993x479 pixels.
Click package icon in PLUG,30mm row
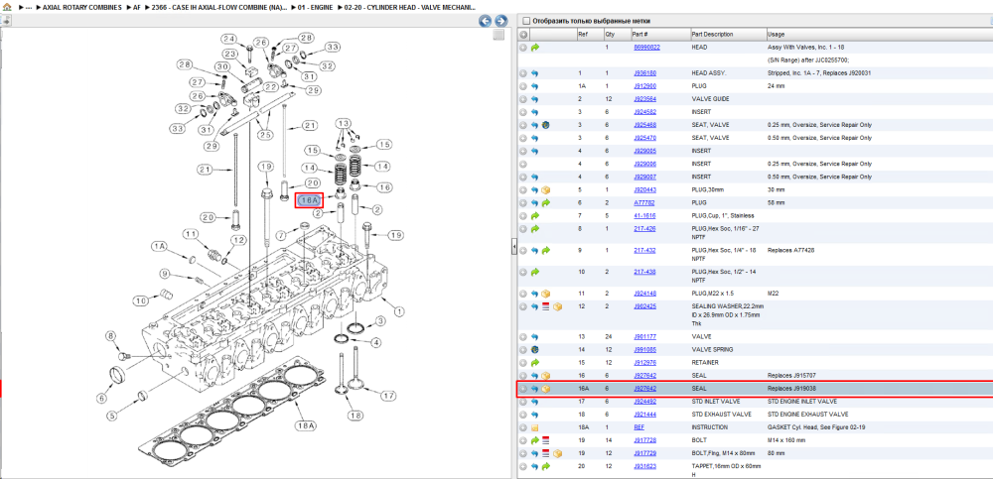pos(546,189)
